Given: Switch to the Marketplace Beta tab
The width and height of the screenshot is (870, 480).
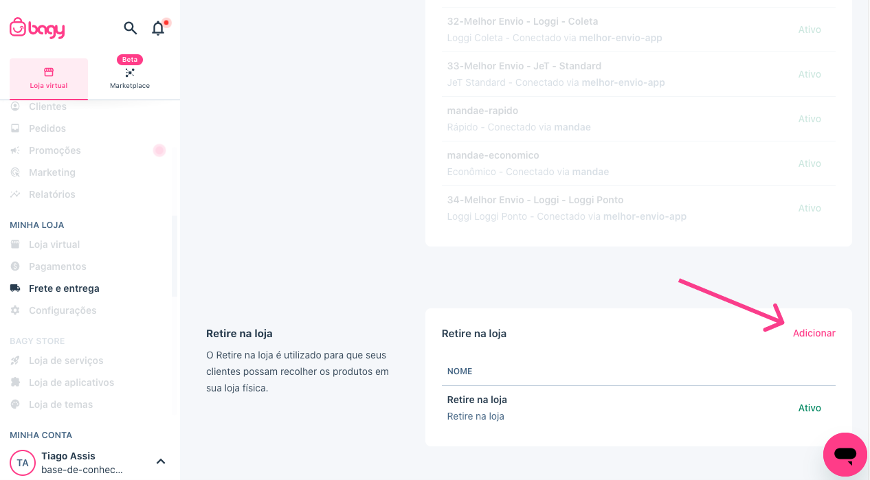Looking at the screenshot, I should point(130,76).
